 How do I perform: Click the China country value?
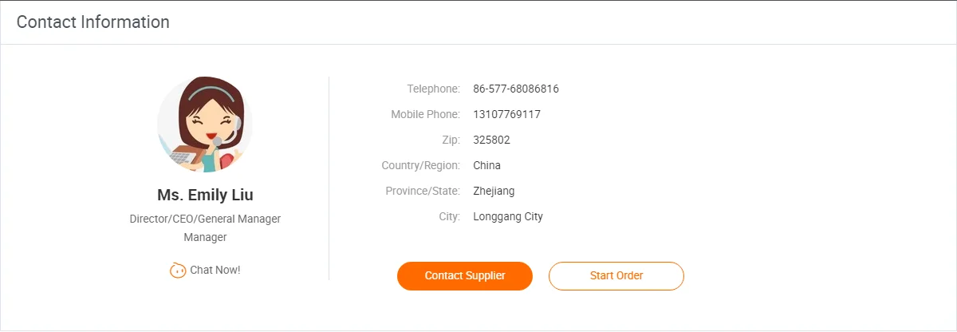(486, 165)
